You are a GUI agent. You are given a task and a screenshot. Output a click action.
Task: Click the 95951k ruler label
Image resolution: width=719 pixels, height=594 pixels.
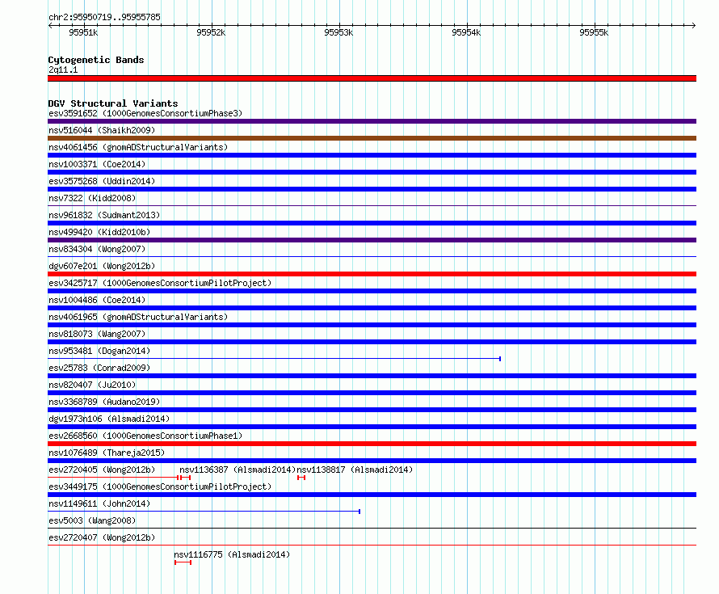tap(83, 32)
